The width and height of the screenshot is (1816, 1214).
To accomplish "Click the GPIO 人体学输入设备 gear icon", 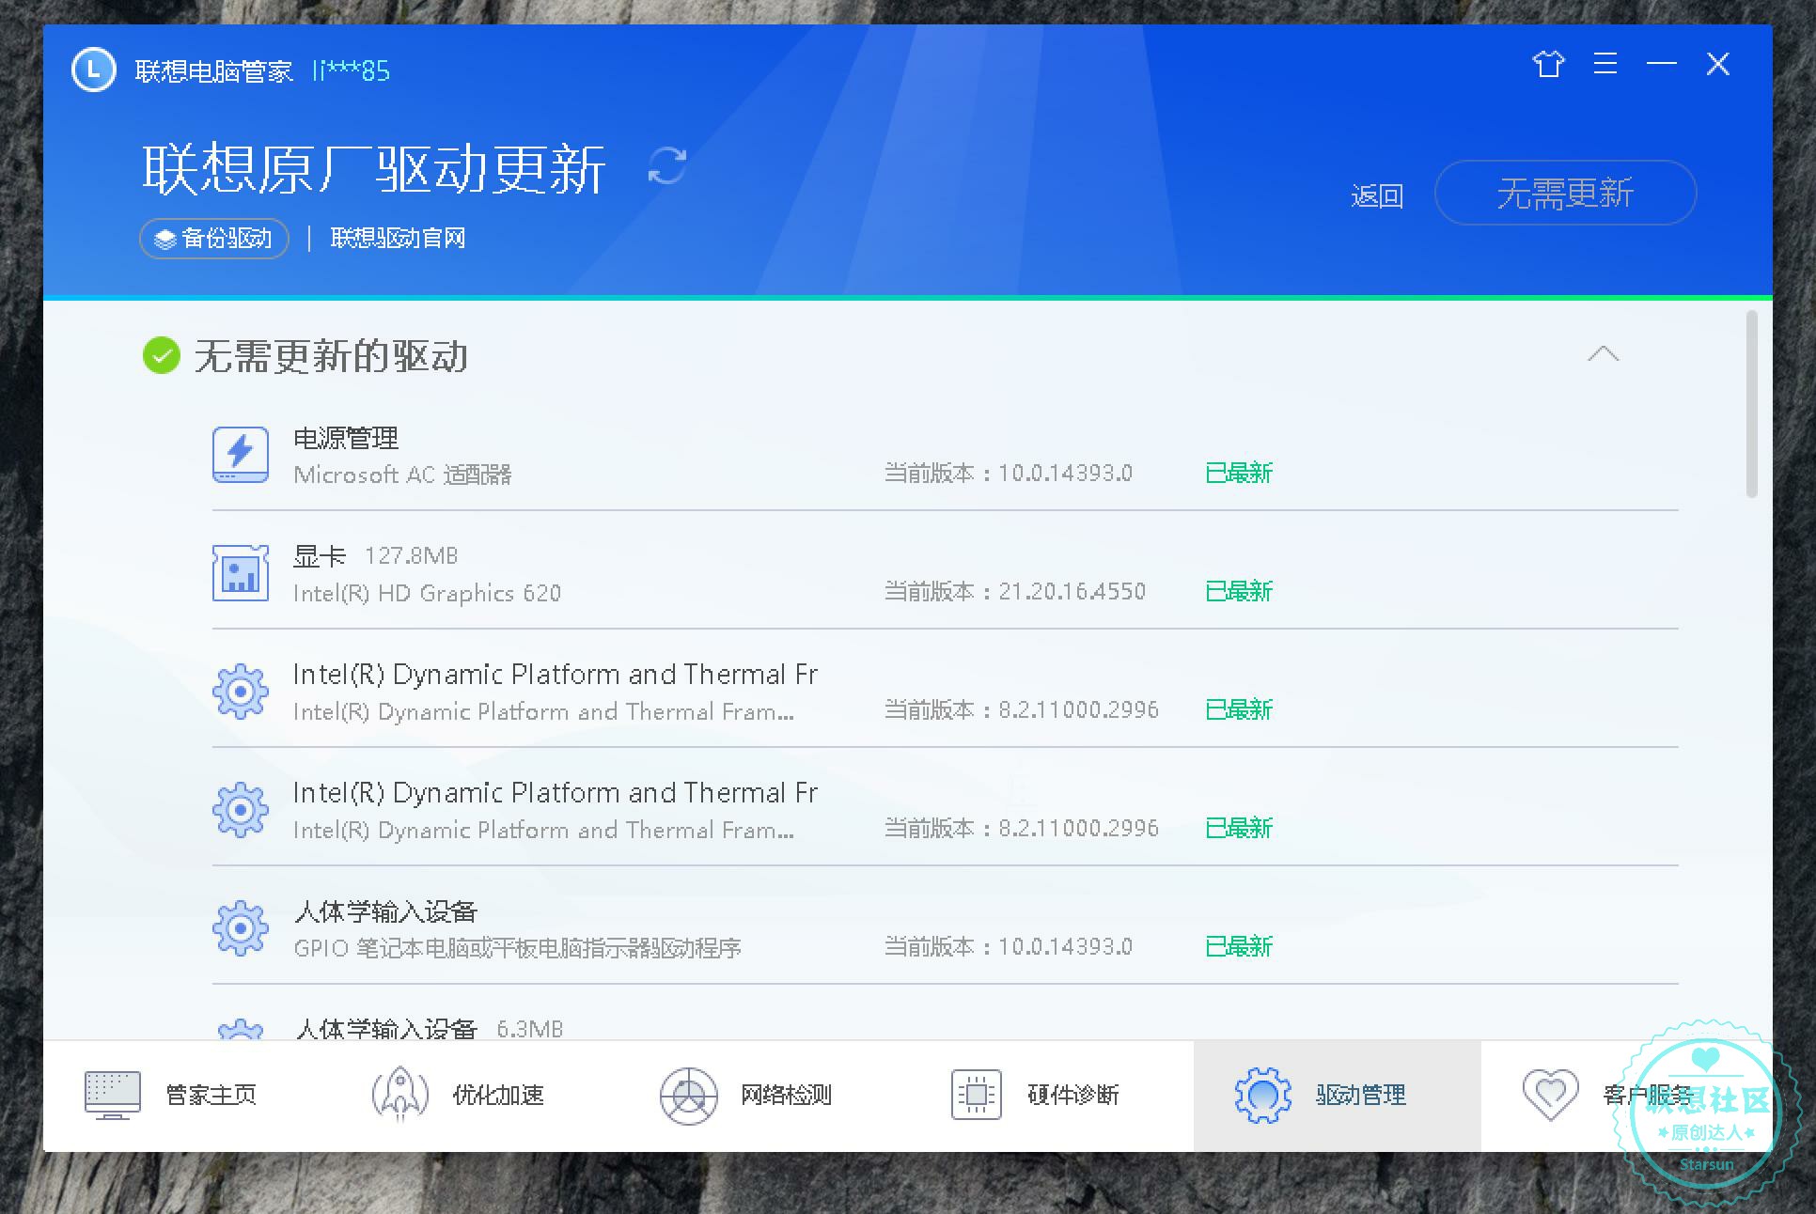I will coord(241,928).
